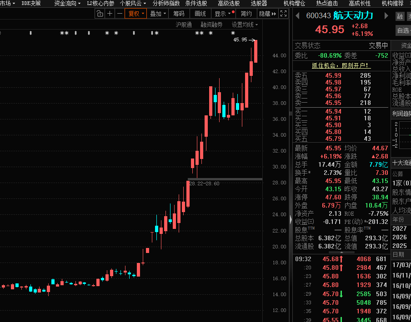Click the collapse arrow above the tick list
Screen dimensions: 411x322
click(x=341, y=252)
